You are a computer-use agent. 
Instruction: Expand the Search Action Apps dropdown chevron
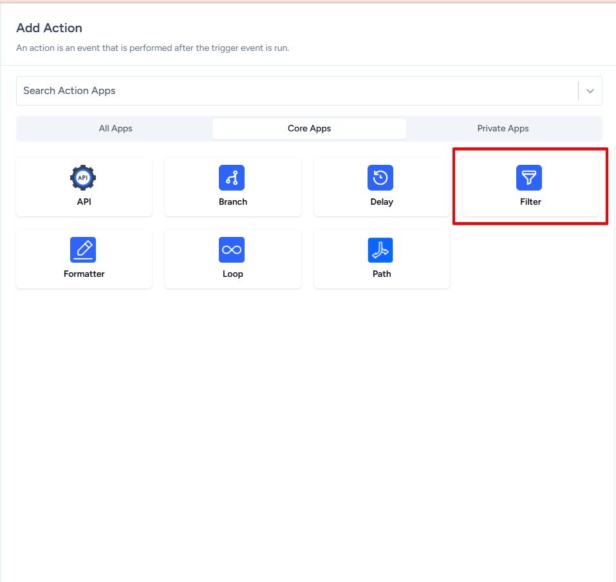[x=590, y=91]
